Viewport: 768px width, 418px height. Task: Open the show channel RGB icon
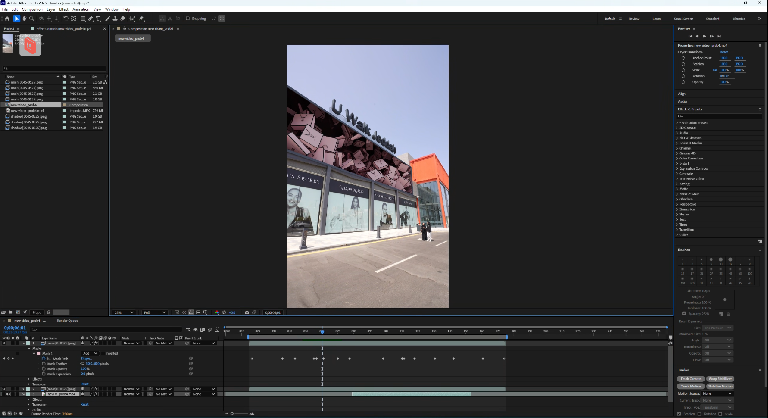[217, 312]
